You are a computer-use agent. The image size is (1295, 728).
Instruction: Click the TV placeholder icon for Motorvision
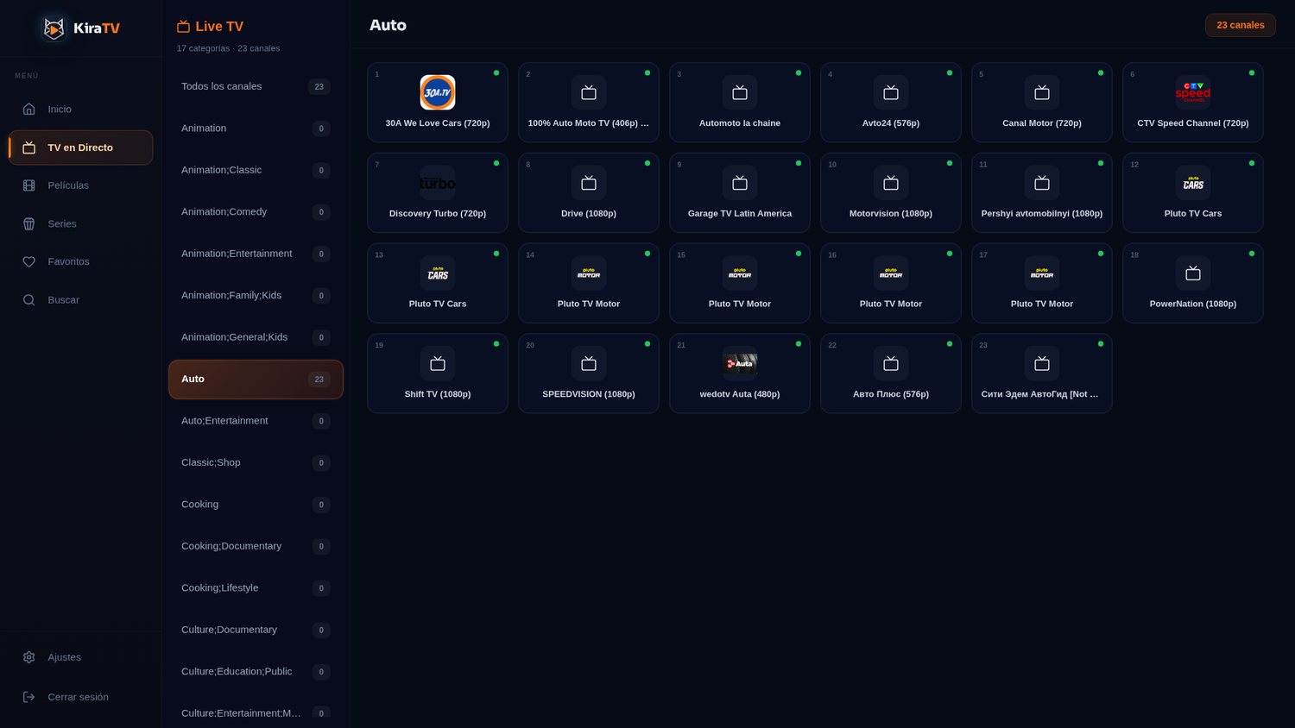[x=891, y=183]
